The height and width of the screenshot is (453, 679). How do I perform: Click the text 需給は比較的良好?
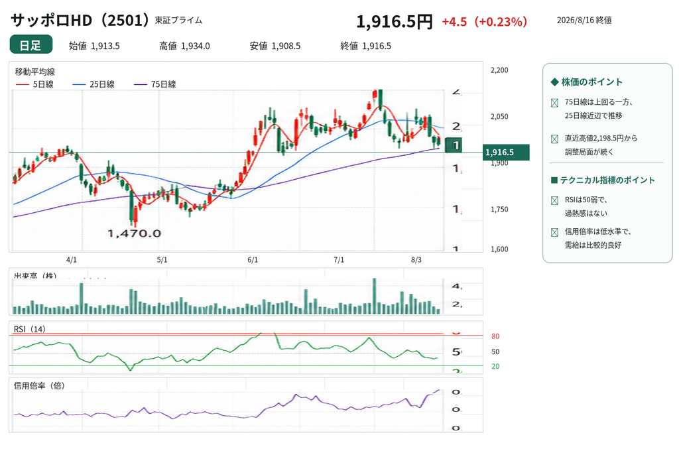pos(593,245)
